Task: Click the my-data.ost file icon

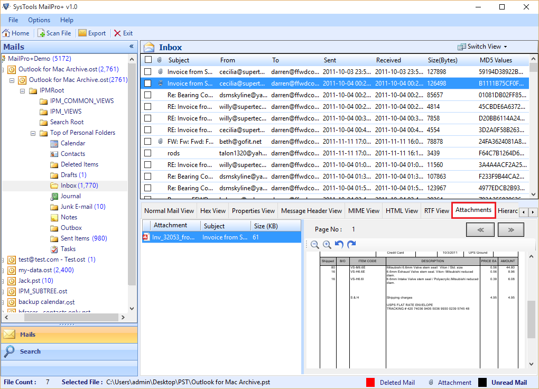Action: click(12, 270)
